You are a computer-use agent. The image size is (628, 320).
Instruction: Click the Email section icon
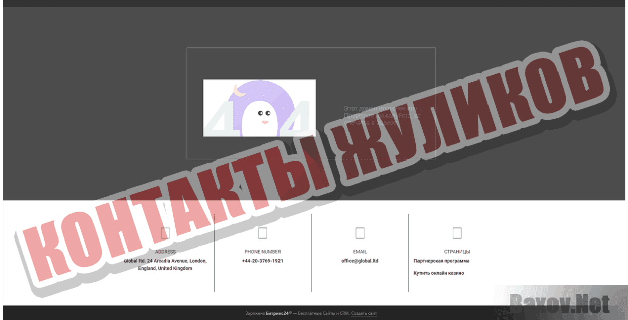point(359,233)
